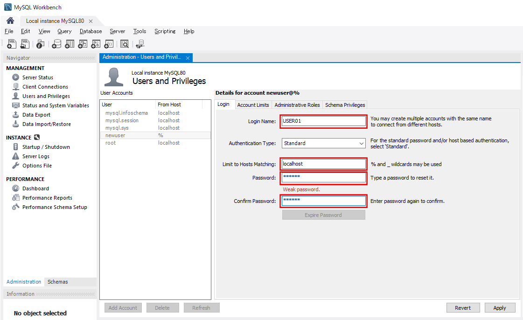This screenshot has width=523, height=320.
Task: Click the Login Name input field
Action: [323, 121]
